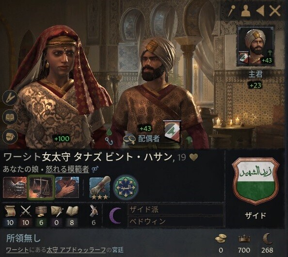Open the liege portrait thumbnail
The width and height of the screenshot is (288, 257).
[x=256, y=46]
